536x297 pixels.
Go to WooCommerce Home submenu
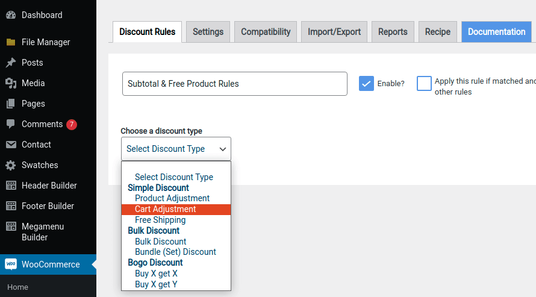click(x=17, y=287)
